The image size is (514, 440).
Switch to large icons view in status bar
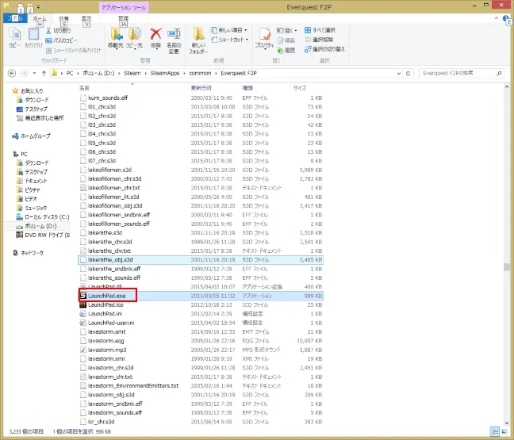(504, 431)
